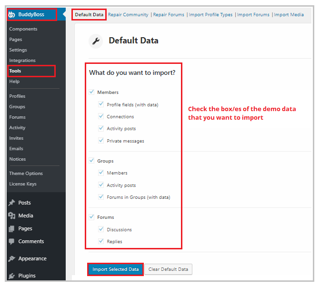
Task: Uncheck the Private messages checkbox
Action: click(101, 140)
